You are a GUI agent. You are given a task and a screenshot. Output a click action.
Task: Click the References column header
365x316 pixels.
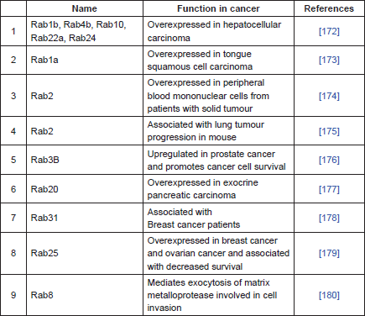(x=329, y=8)
